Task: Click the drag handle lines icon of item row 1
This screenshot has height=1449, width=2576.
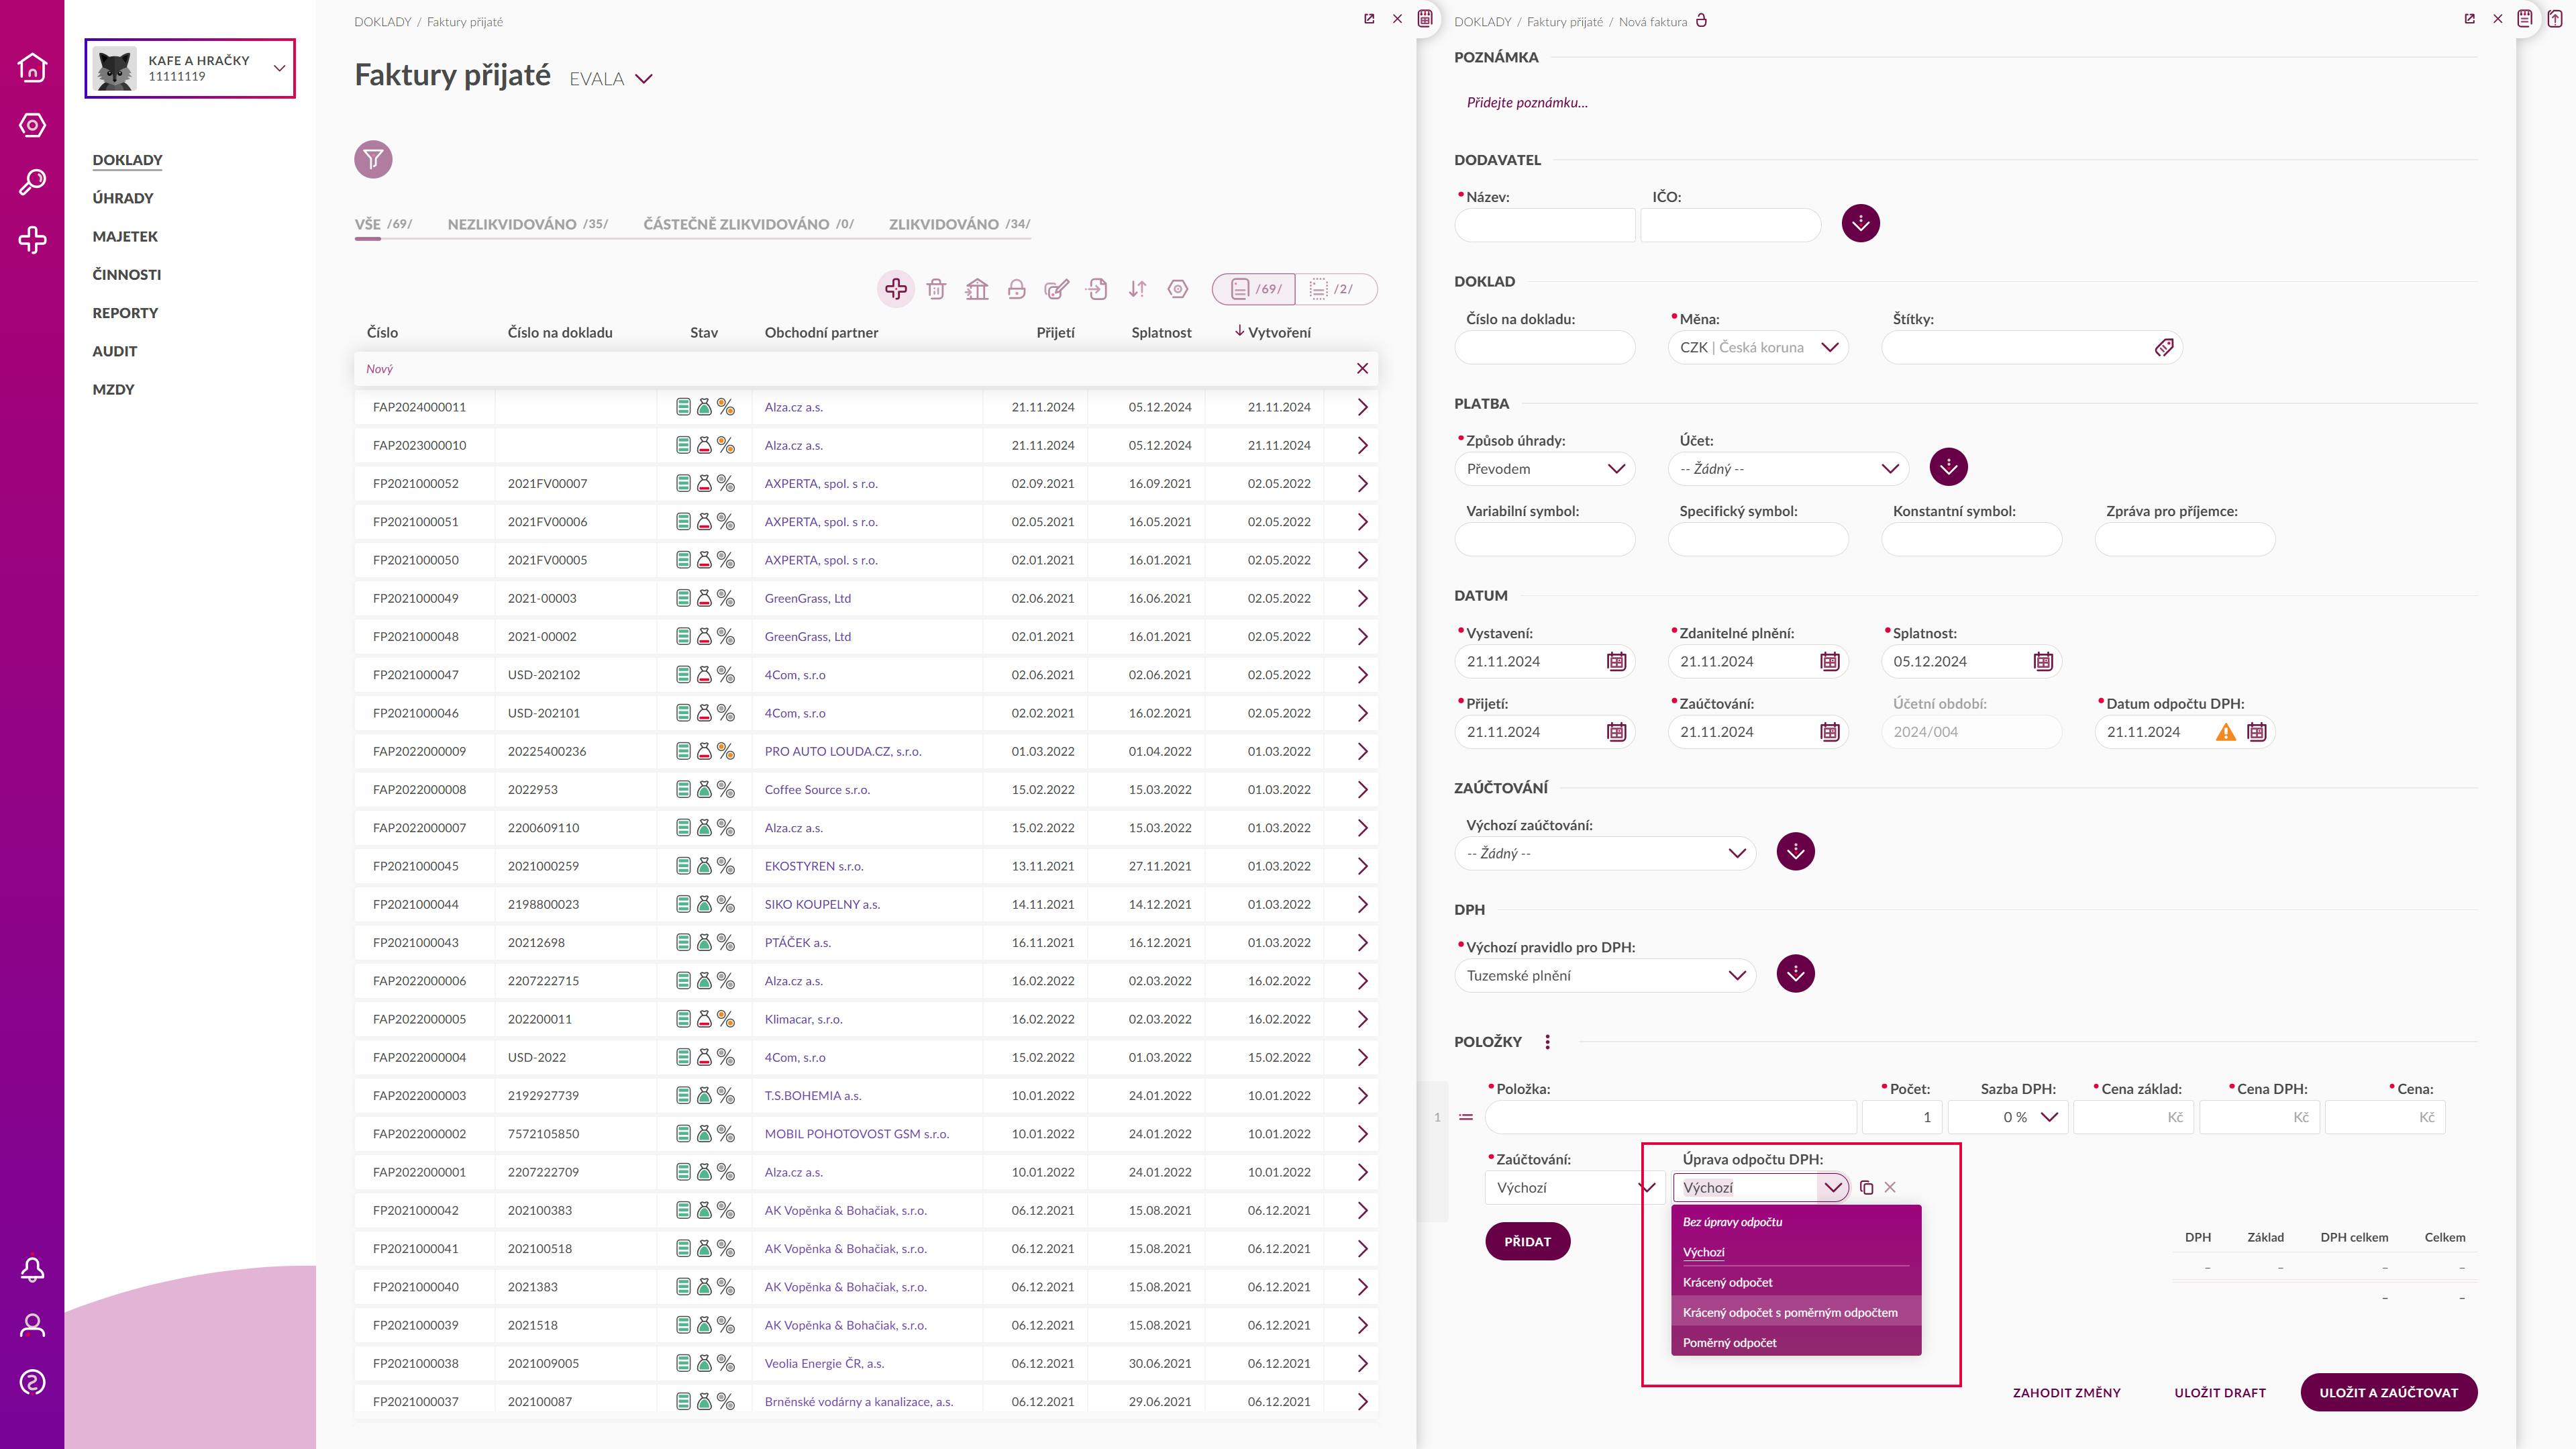Action: (x=1466, y=1118)
